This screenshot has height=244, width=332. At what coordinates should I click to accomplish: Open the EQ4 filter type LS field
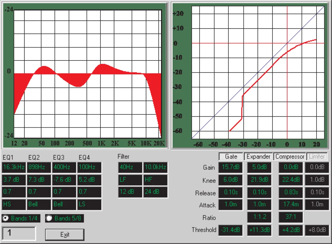pos(89,204)
